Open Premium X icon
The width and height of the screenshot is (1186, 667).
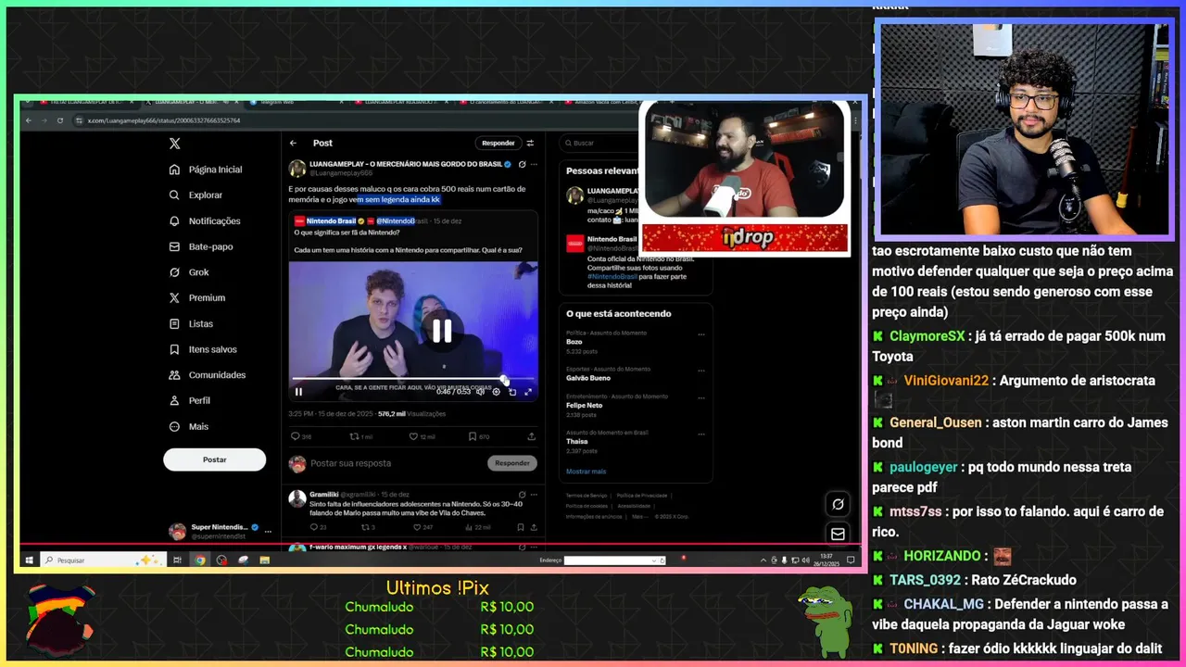[174, 298]
